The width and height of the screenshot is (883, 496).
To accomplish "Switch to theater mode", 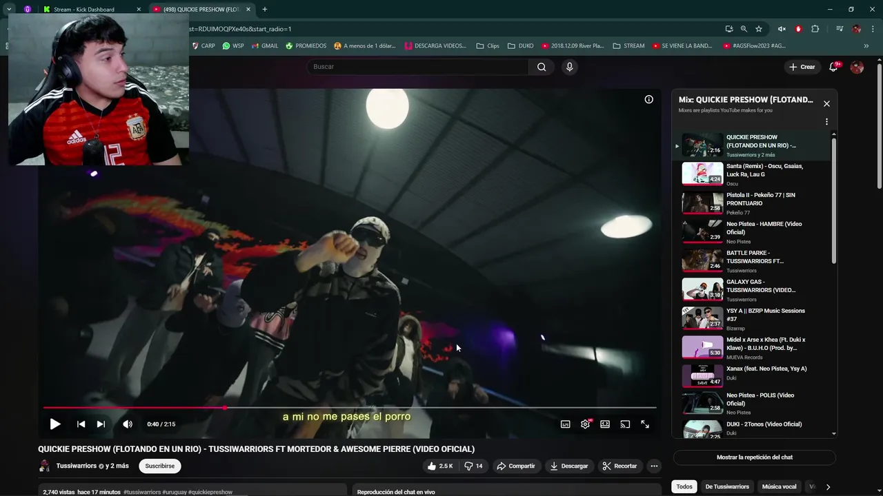I will [x=605, y=424].
